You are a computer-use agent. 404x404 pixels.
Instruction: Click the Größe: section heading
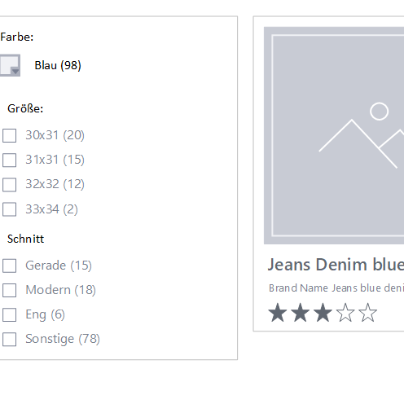(25, 108)
